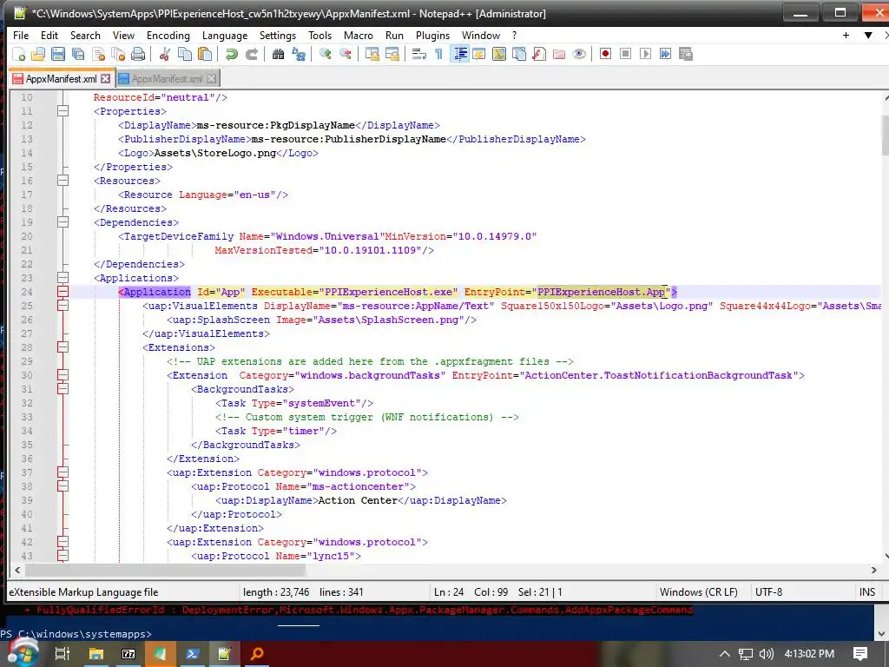Open the File menu
Image resolution: width=889 pixels, height=667 pixels.
pos(21,35)
